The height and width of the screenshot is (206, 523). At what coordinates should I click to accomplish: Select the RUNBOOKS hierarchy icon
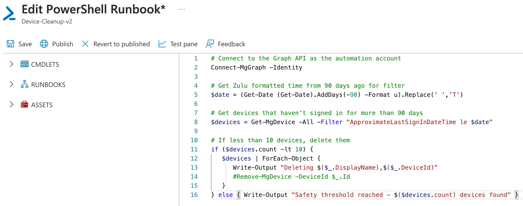[25, 84]
